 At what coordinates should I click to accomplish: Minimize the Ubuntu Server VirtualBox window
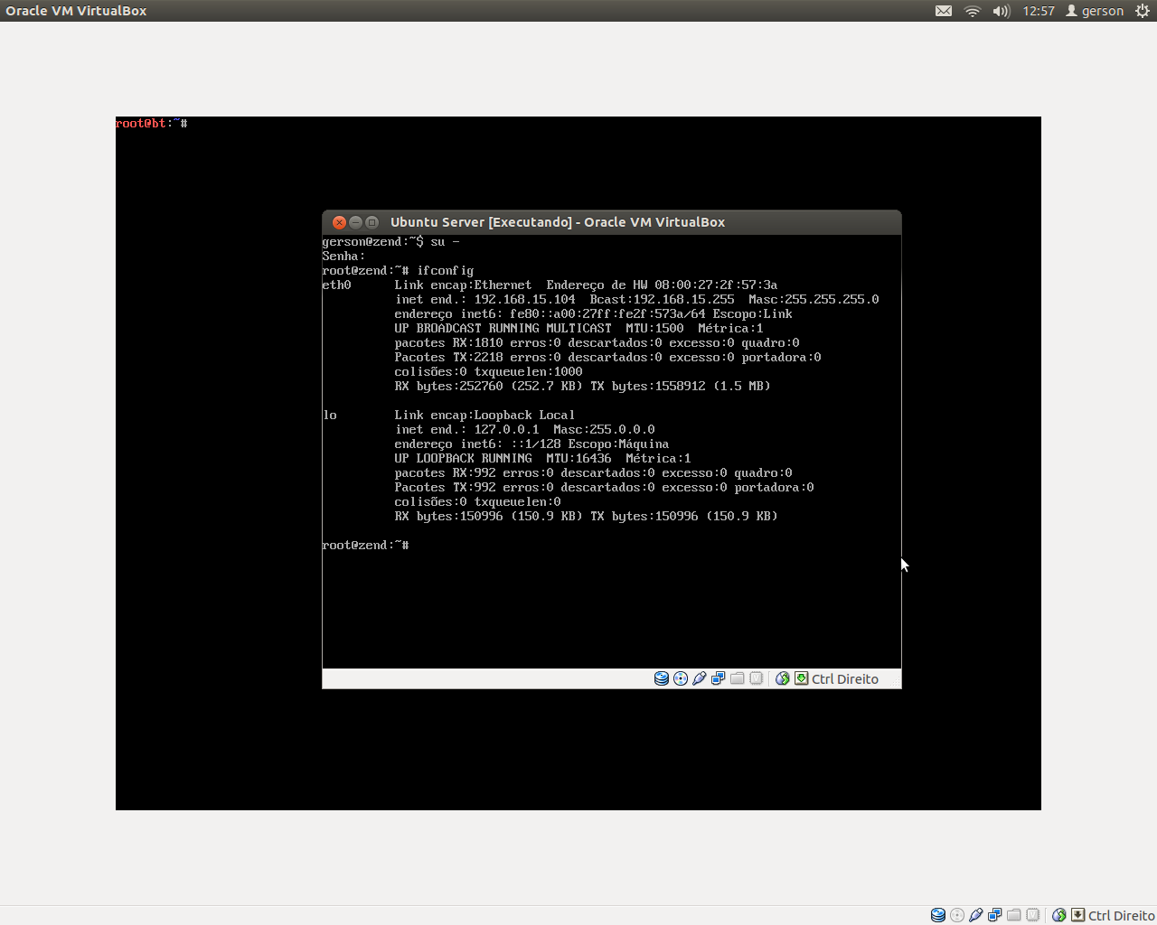(355, 222)
